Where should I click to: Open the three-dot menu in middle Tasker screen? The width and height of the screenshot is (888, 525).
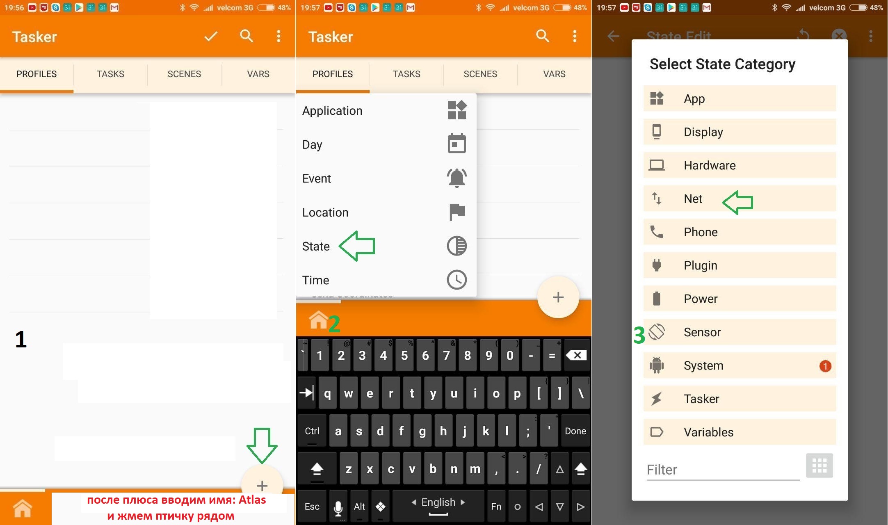pos(575,36)
